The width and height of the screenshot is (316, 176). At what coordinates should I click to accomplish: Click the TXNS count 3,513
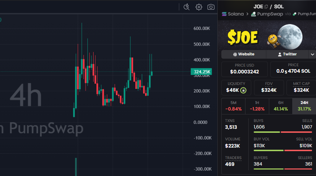[x=231, y=127]
